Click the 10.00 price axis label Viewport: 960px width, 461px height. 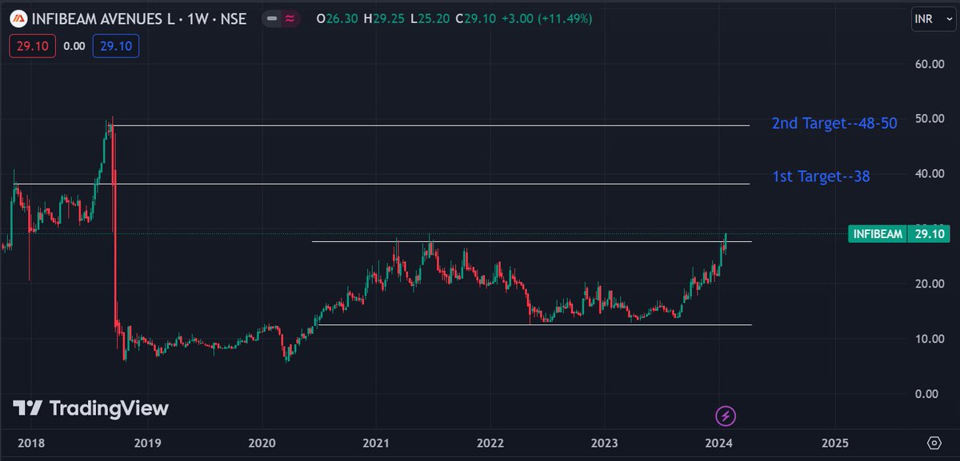(930, 339)
